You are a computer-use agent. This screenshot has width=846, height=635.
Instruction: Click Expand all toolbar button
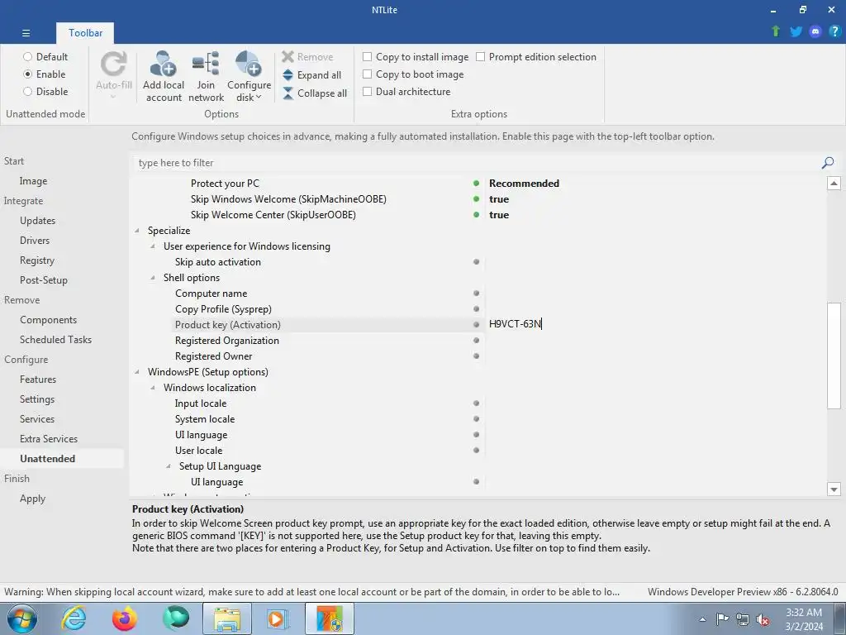(x=311, y=75)
